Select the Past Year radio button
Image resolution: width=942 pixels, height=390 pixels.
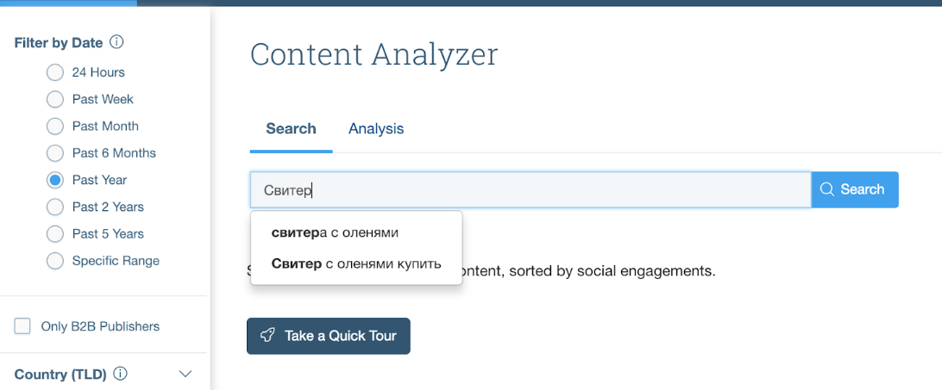point(55,180)
